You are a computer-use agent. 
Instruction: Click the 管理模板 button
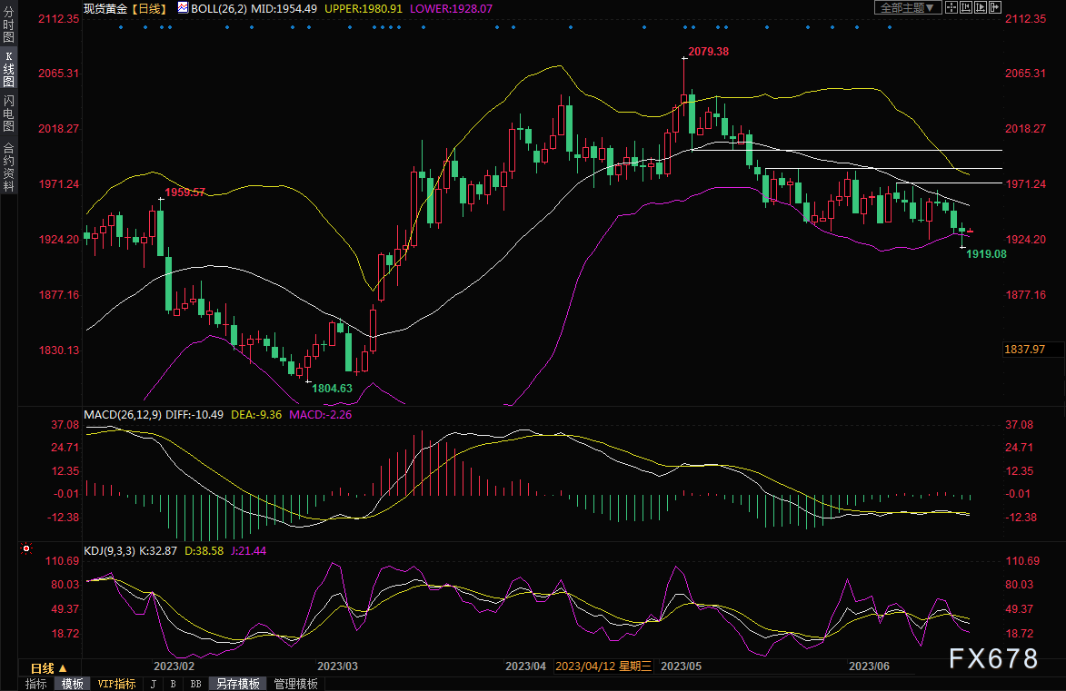(295, 684)
